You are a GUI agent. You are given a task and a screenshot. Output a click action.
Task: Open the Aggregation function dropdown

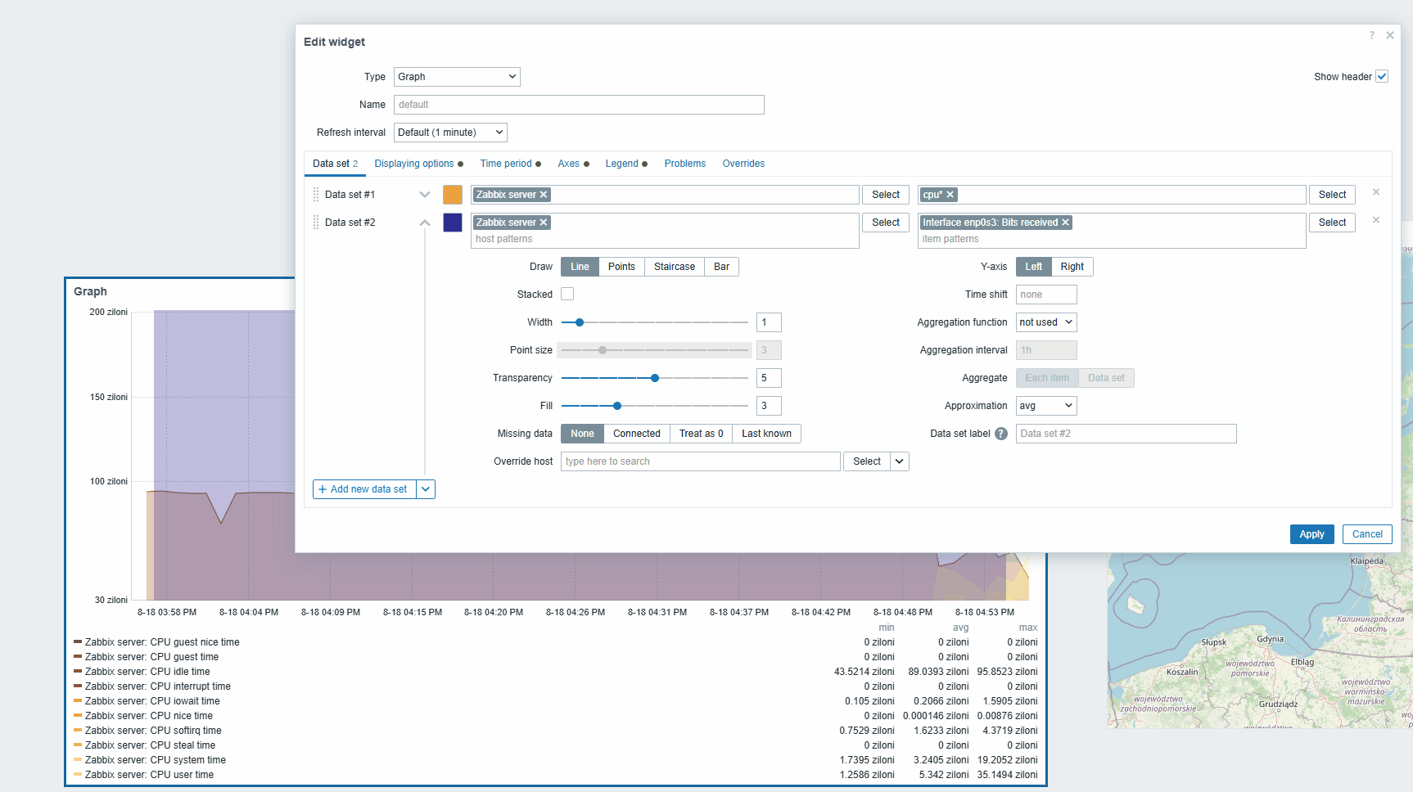(1046, 322)
